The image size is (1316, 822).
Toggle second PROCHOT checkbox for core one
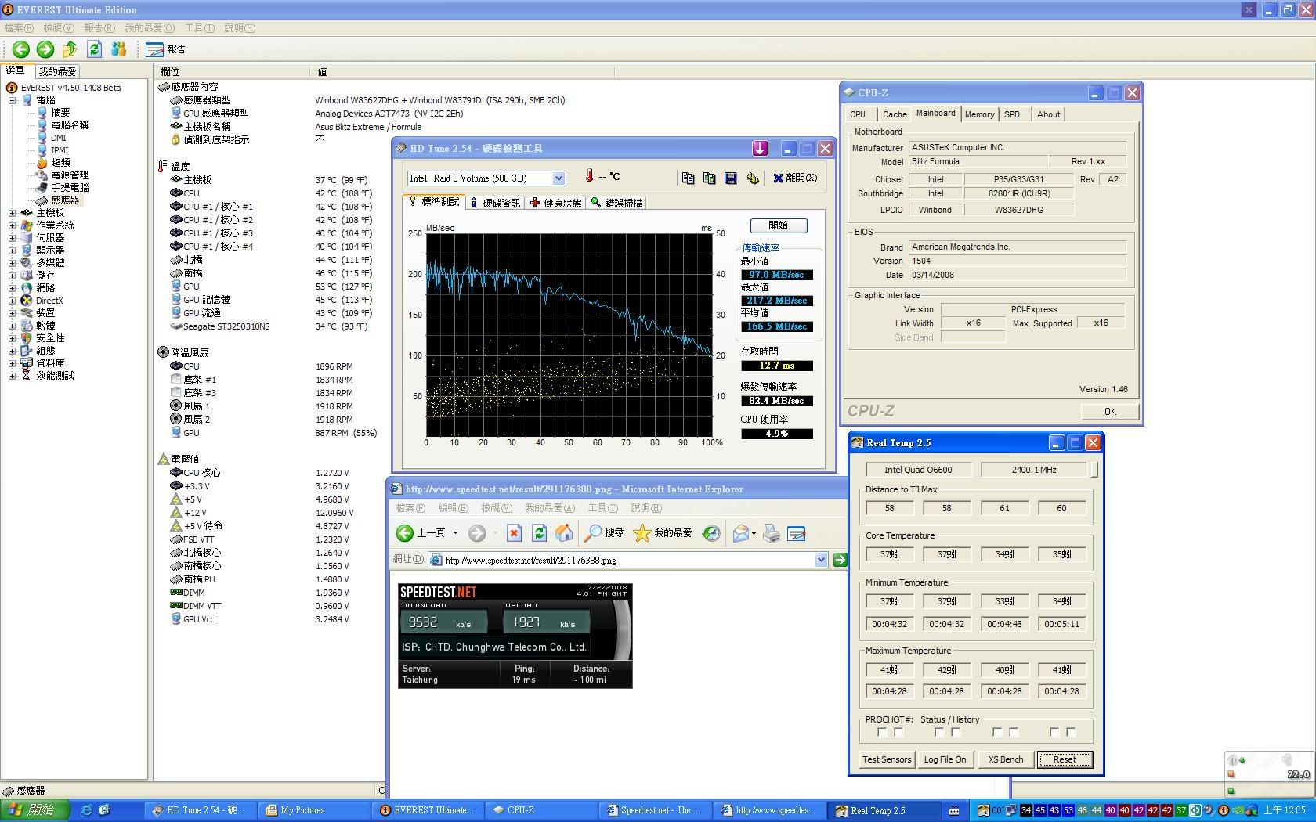(x=898, y=733)
